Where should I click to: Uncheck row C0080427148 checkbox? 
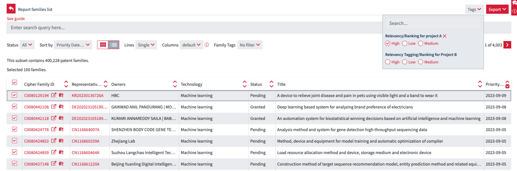tap(14, 164)
